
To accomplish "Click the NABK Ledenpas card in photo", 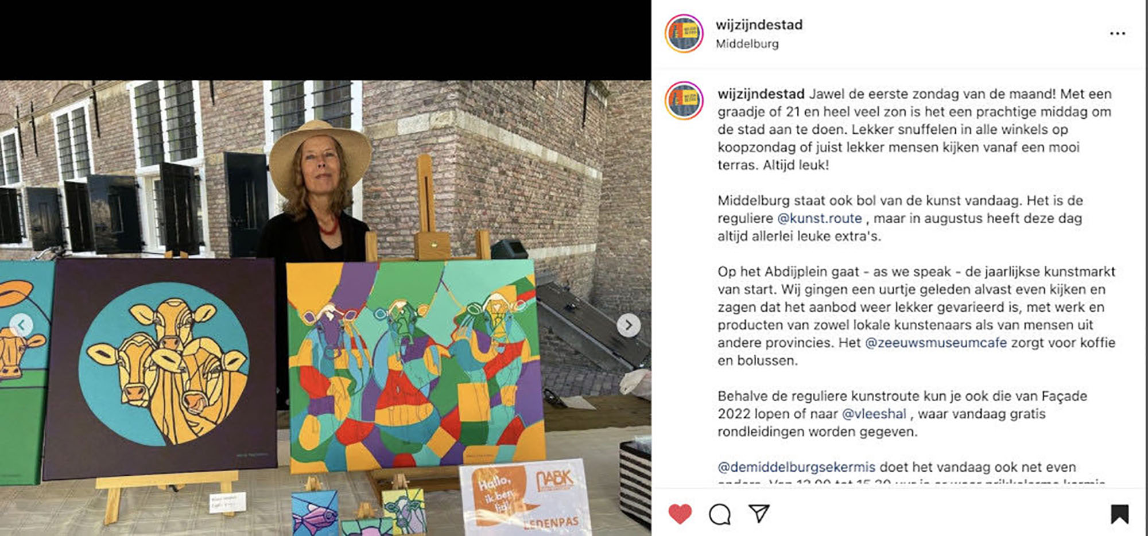I will 525,496.
